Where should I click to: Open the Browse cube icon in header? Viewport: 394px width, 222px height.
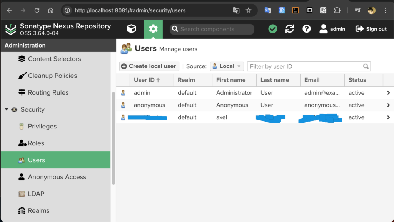[x=132, y=29]
